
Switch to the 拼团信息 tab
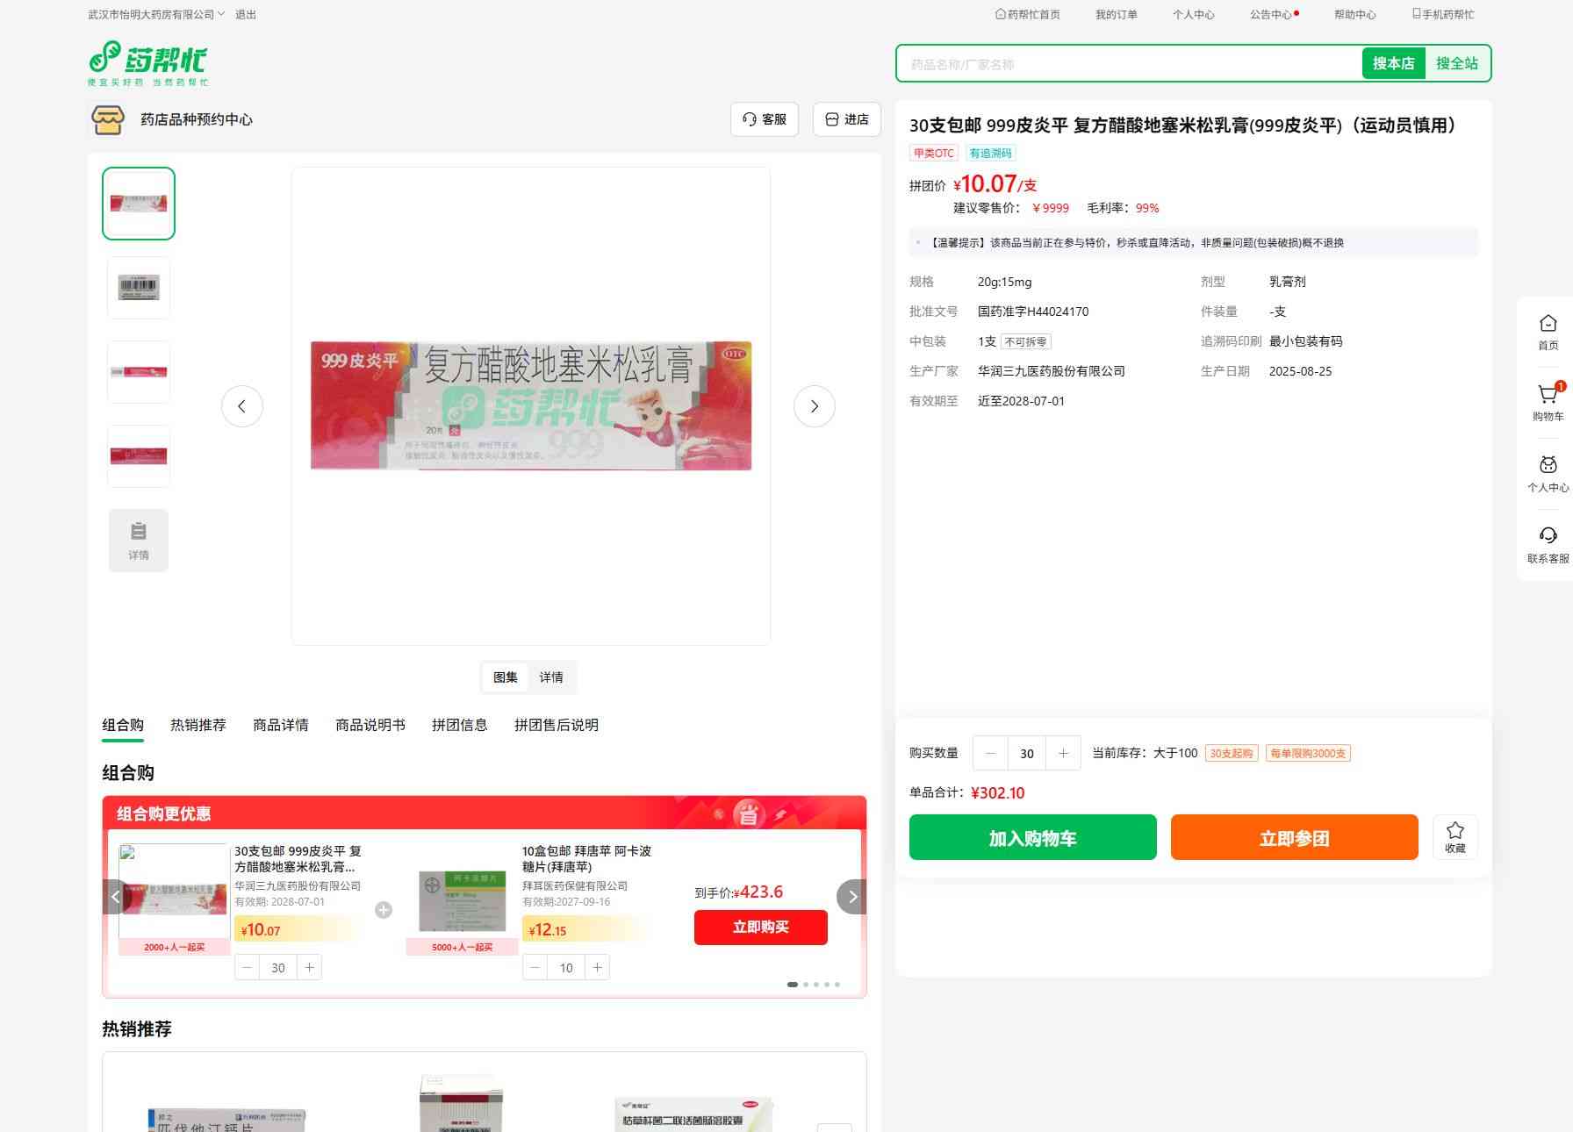pyautogui.click(x=459, y=725)
